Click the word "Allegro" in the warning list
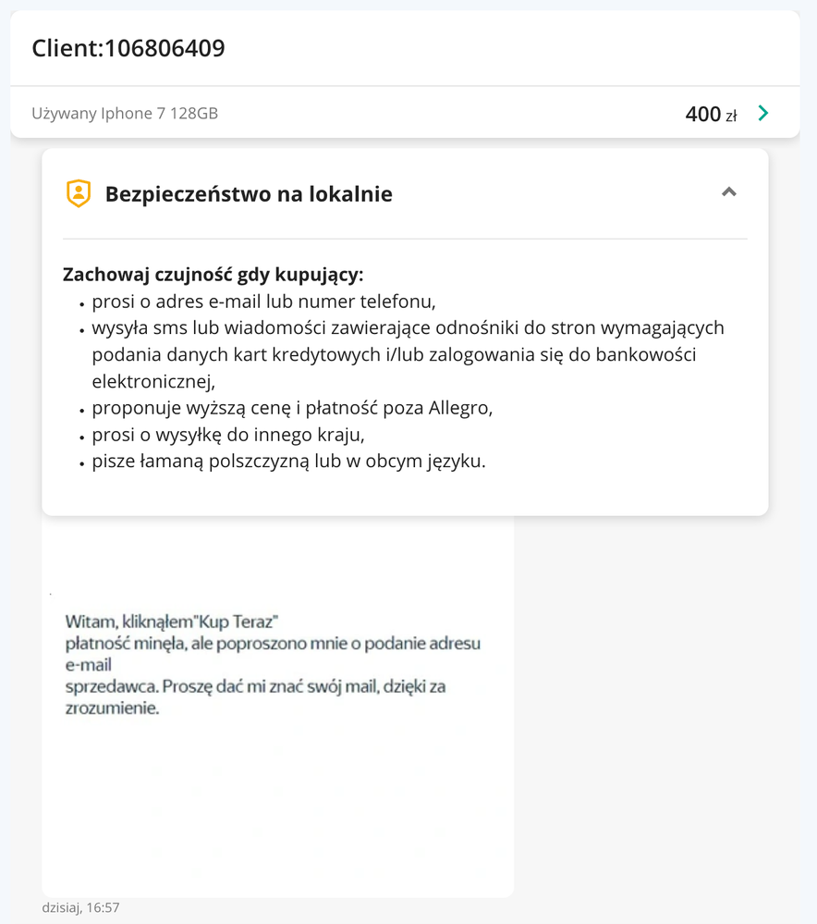Image resolution: width=817 pixels, height=924 pixels. [x=460, y=408]
